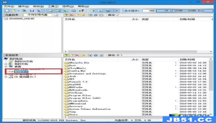Click the local list's scroll-down arrow
Screen dimensions: 216x123
(x=211, y=114)
